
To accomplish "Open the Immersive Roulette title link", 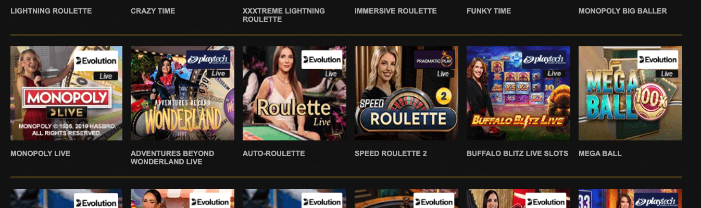I will coord(396,11).
